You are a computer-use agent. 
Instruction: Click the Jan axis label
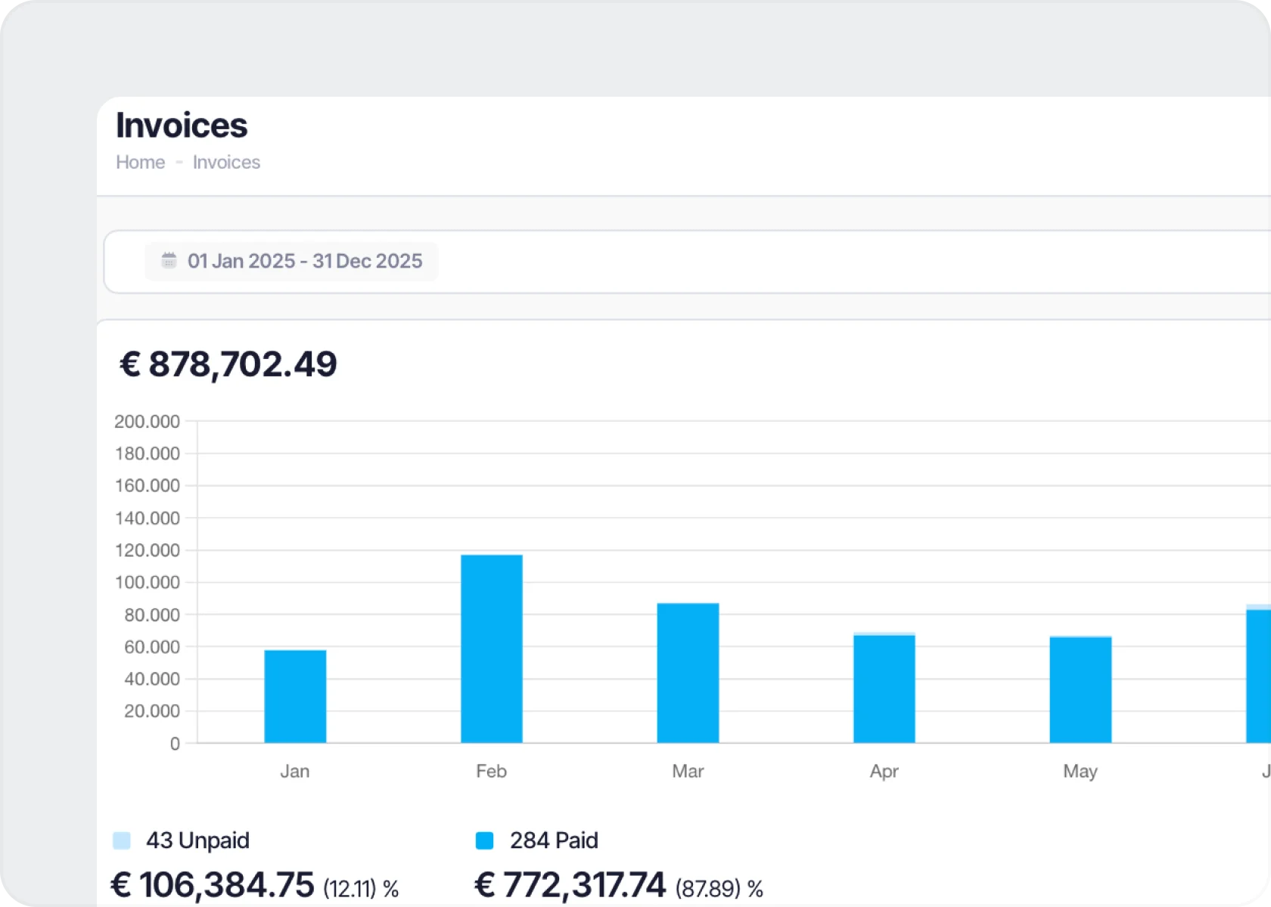point(295,771)
